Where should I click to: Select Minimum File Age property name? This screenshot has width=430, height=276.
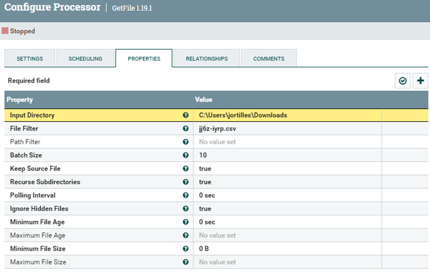point(37,222)
